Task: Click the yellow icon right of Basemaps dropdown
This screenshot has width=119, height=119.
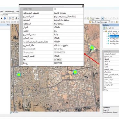Action: click(117, 22)
